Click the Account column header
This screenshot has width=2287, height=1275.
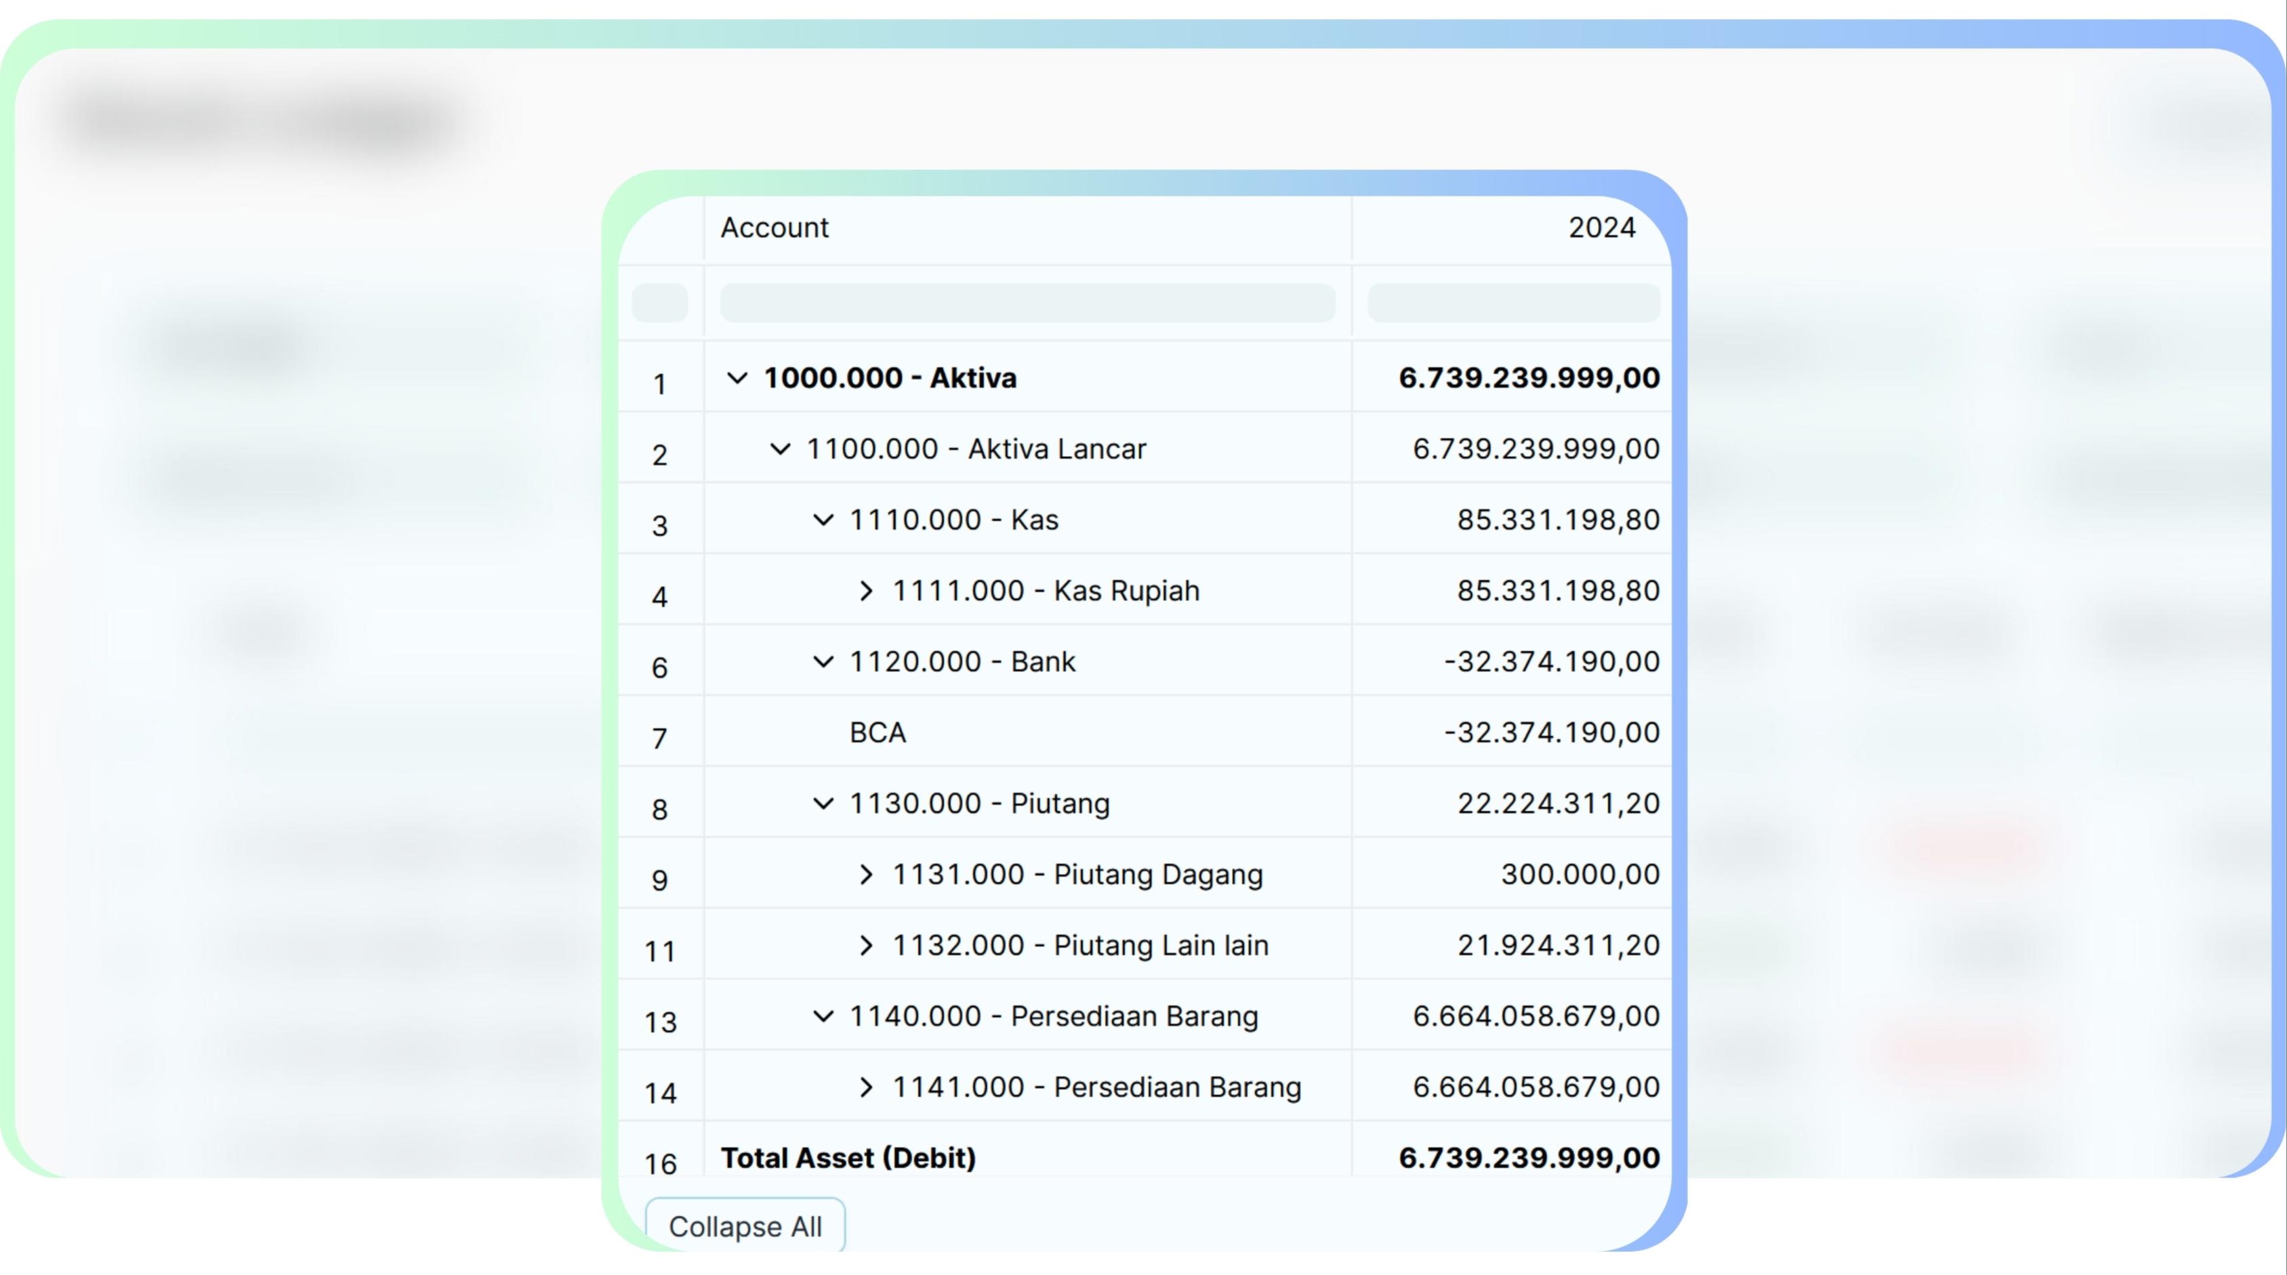(x=774, y=228)
